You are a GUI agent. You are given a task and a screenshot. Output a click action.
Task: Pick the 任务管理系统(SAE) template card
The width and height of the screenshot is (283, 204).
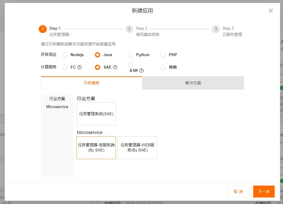coord(96,114)
